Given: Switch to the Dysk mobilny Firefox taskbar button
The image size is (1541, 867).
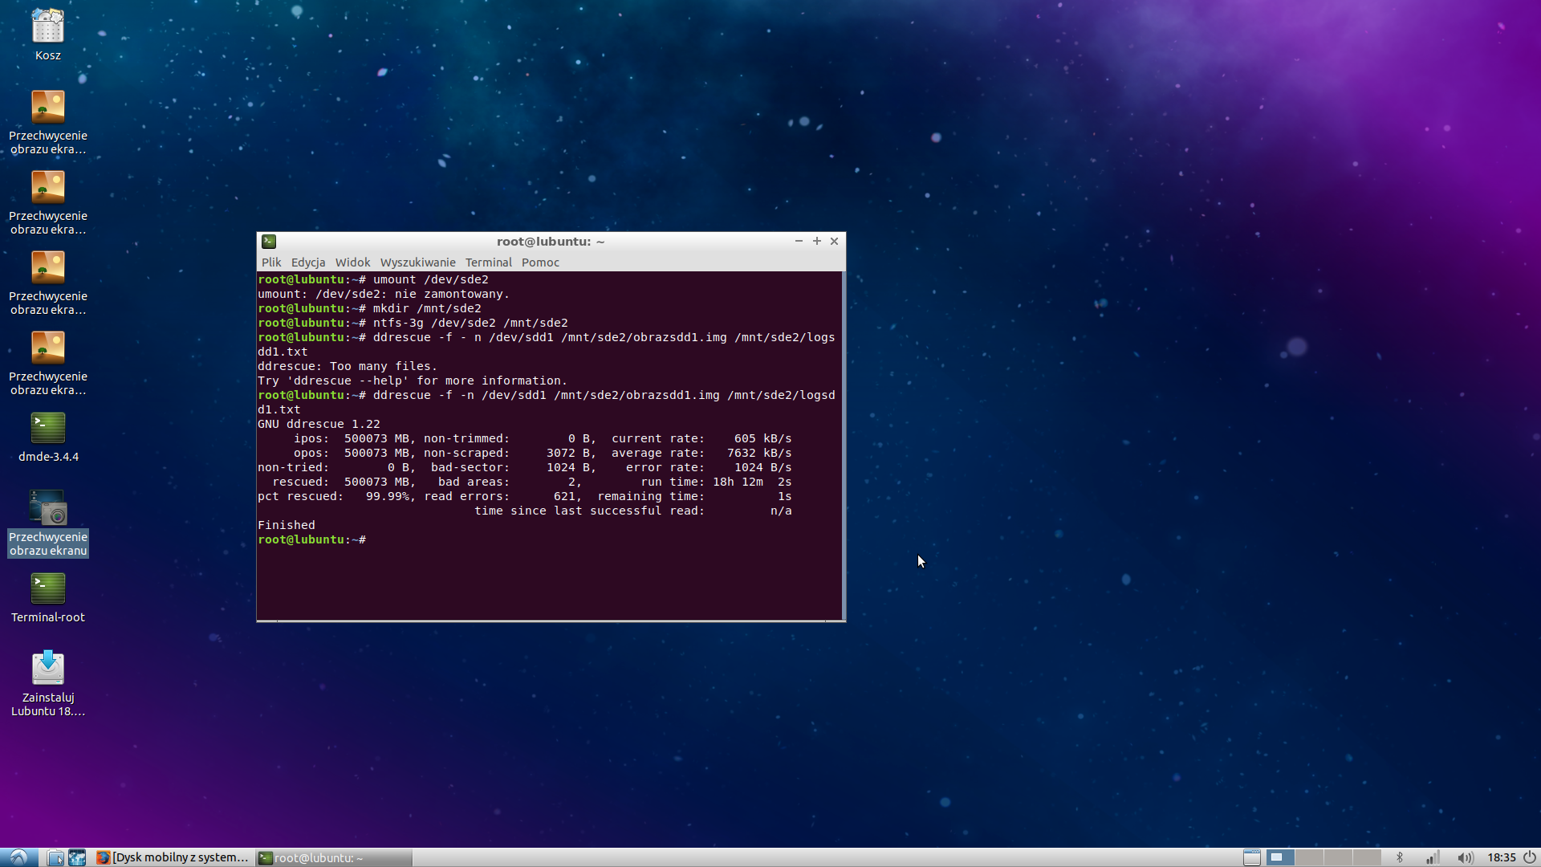Looking at the screenshot, I should click(173, 857).
